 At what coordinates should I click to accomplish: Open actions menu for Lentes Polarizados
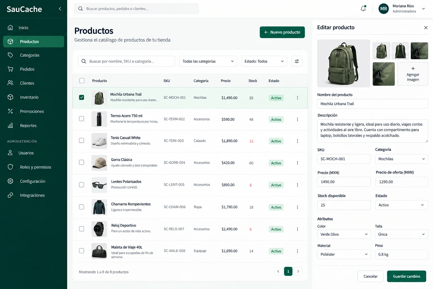[x=297, y=185]
